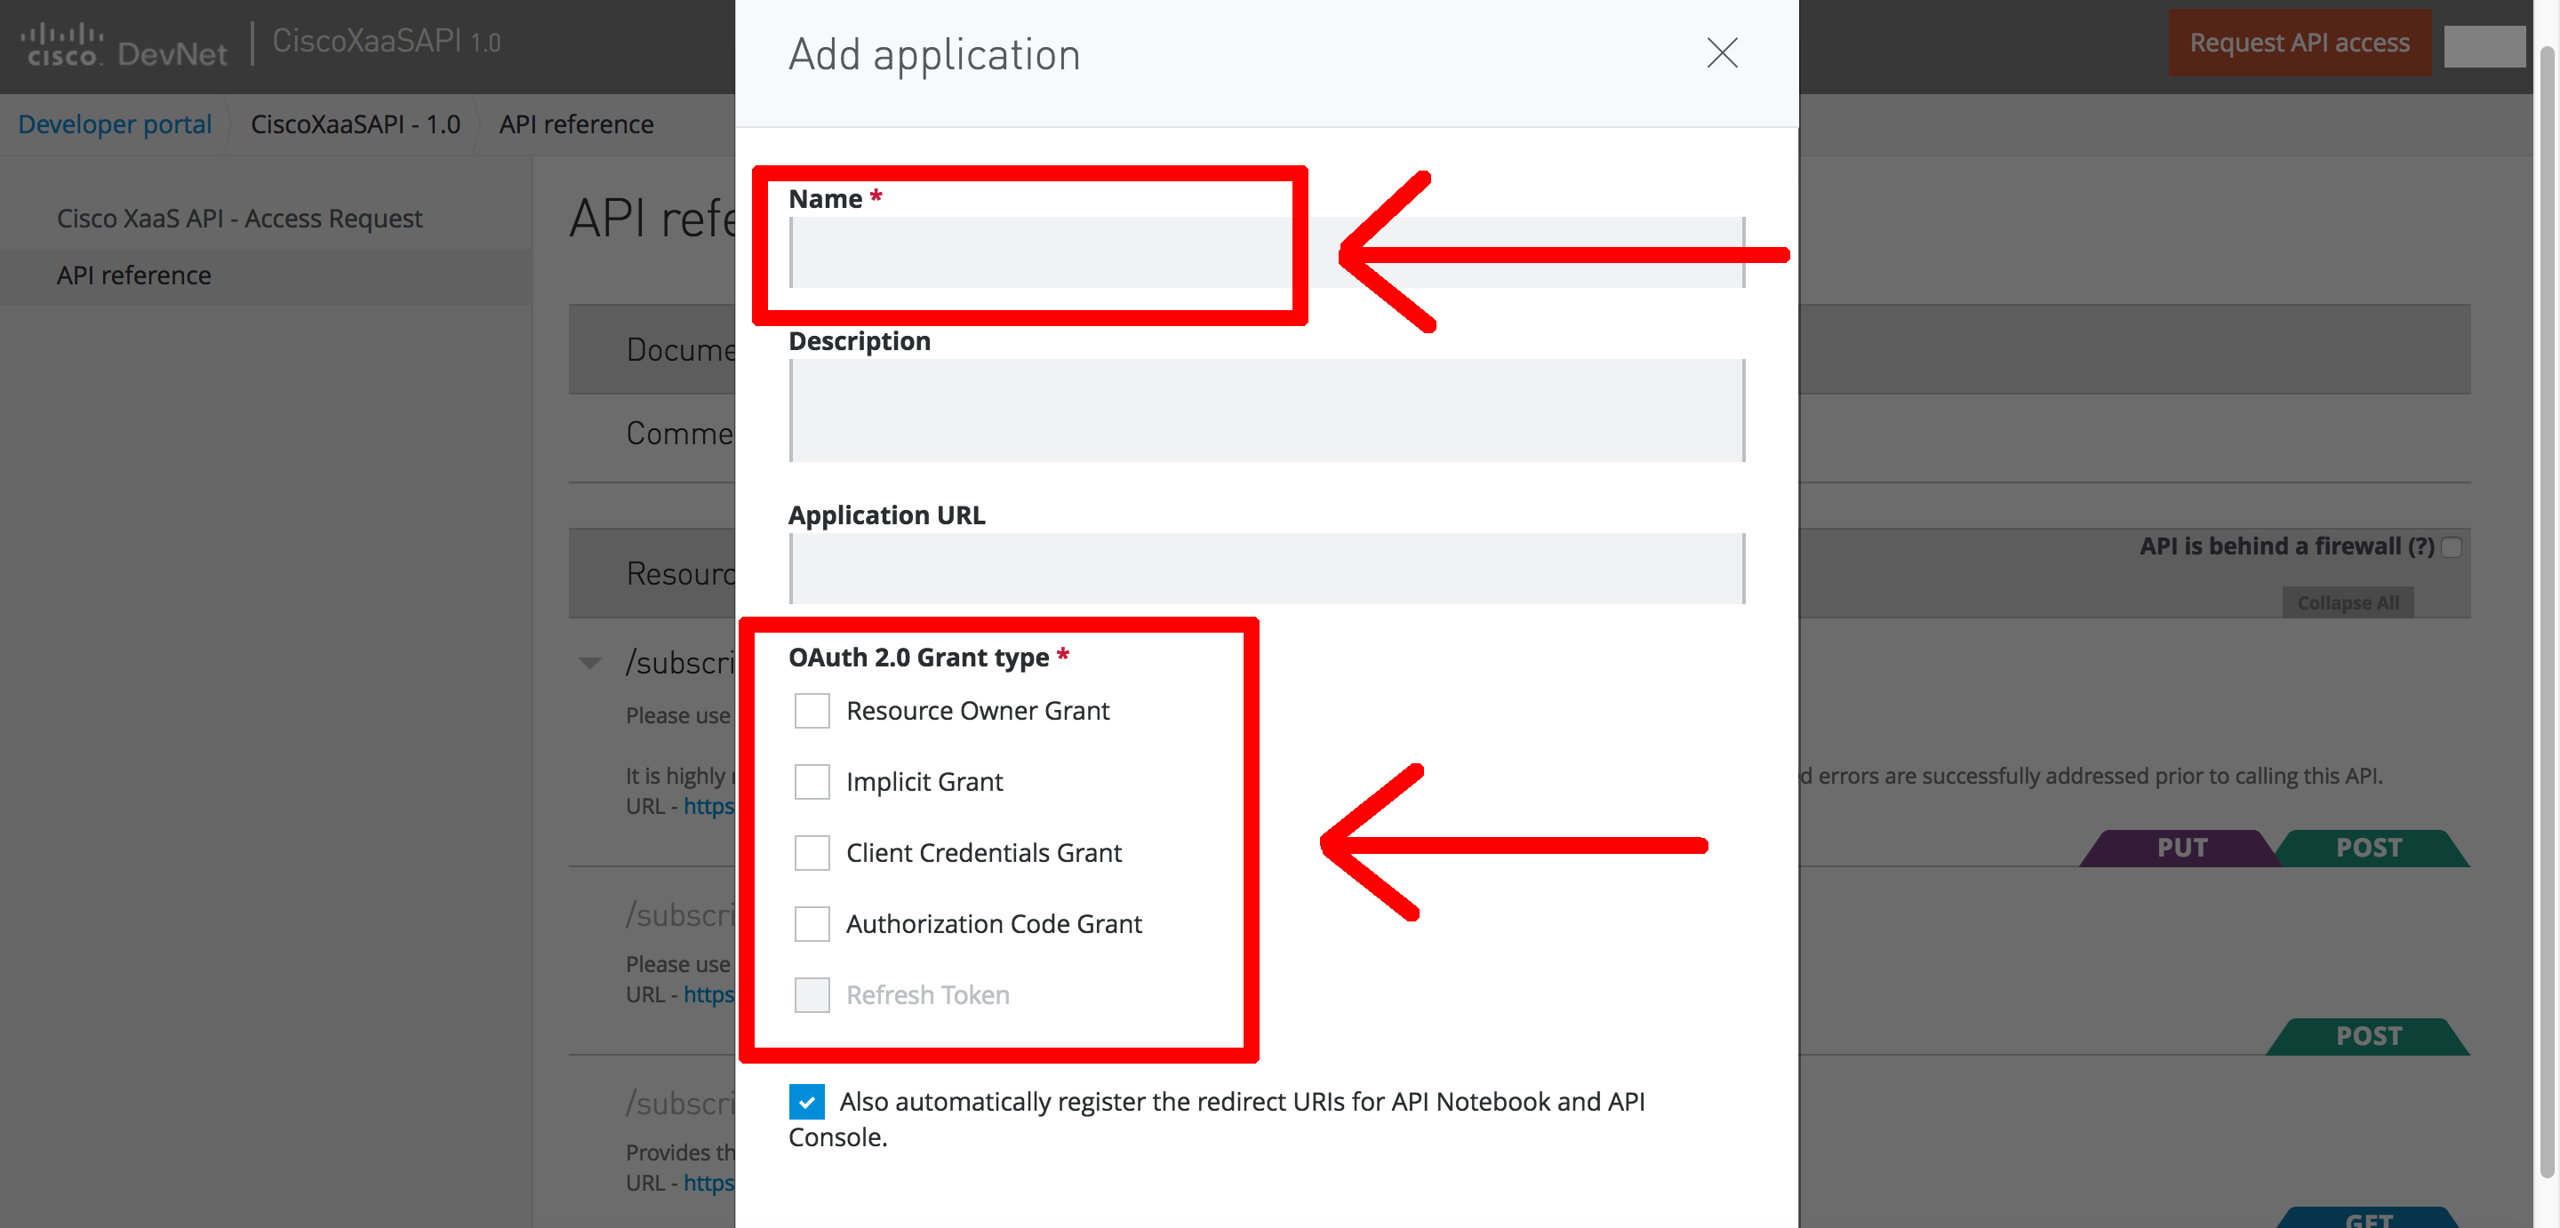Go to CiscoXaaSAPI - 1.0 breadcrumb
The height and width of the screenshot is (1228, 2560).
tap(355, 124)
